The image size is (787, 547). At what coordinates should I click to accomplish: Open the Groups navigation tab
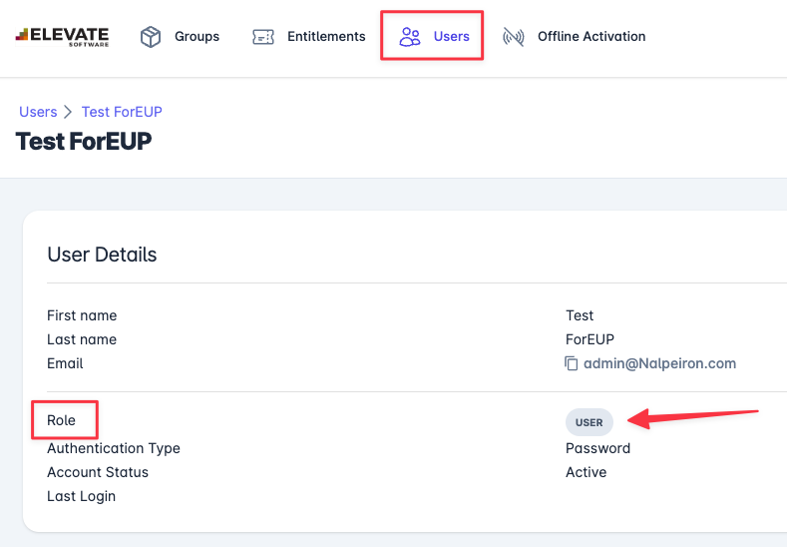[197, 37]
